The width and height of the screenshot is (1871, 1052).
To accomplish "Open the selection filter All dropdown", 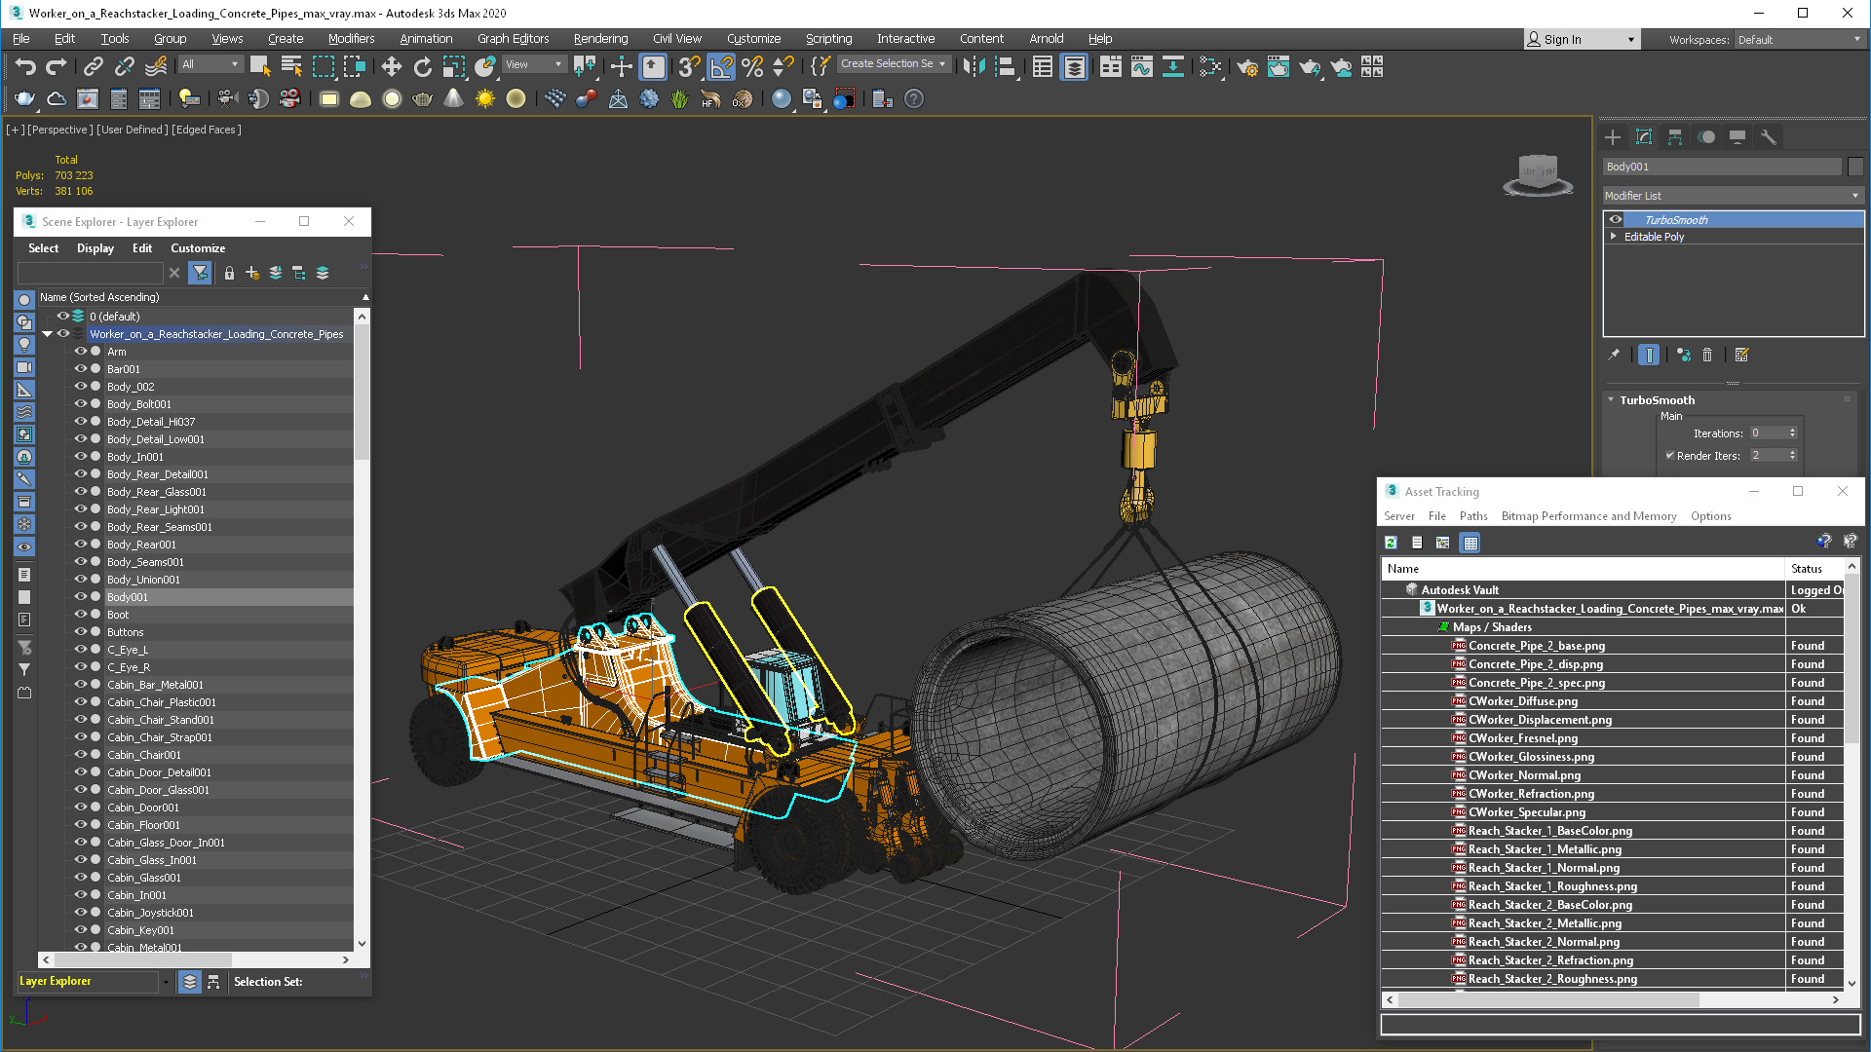I will click(x=210, y=64).
